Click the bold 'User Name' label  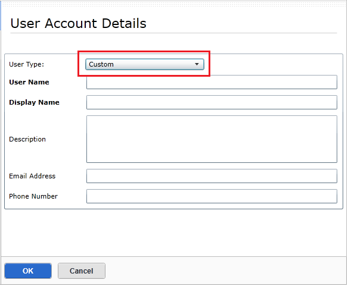click(x=29, y=82)
